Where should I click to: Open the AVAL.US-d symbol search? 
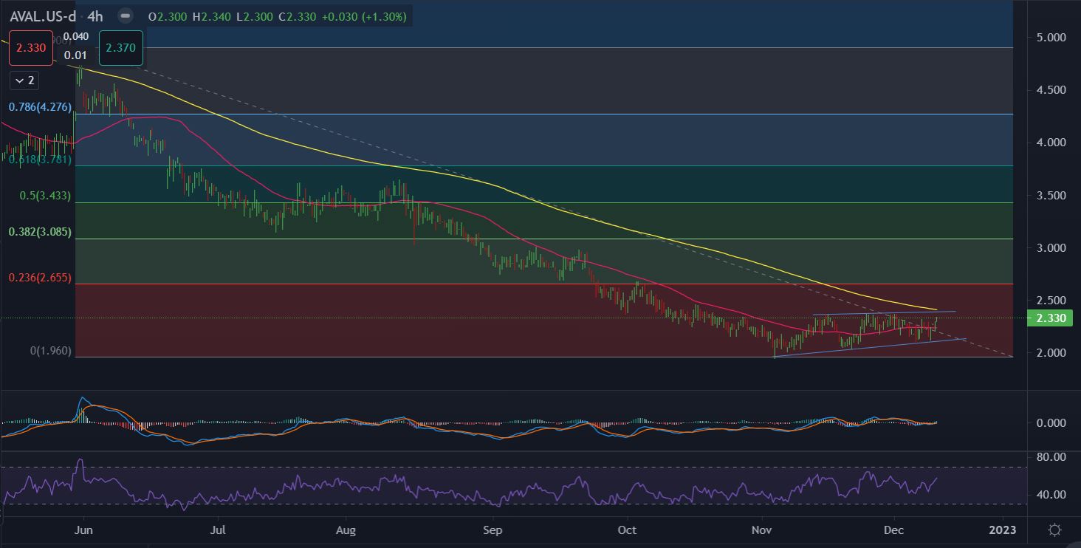pos(43,16)
